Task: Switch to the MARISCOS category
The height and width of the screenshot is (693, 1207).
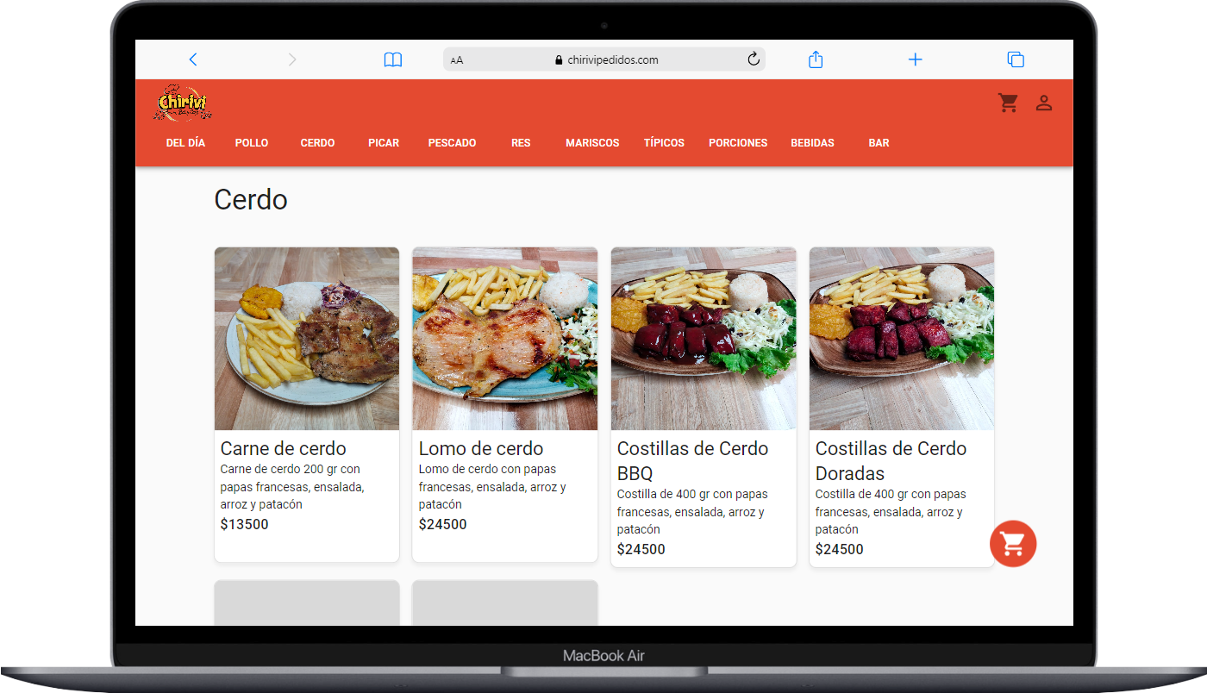Action: coord(592,143)
